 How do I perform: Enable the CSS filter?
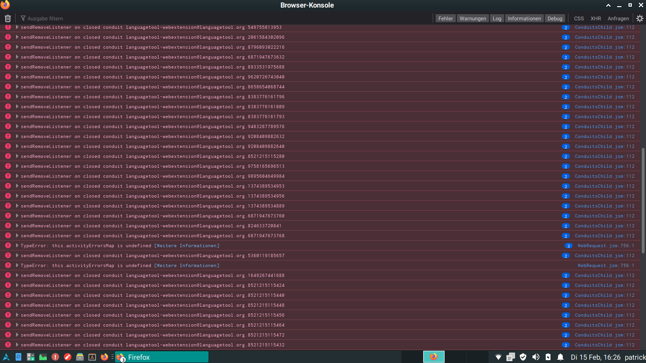[579, 18]
